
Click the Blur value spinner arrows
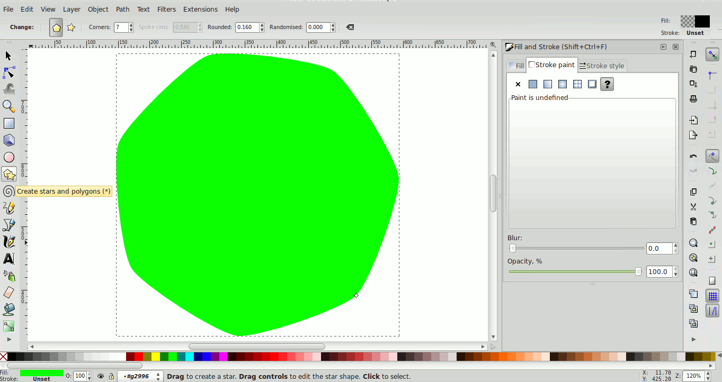click(675, 248)
